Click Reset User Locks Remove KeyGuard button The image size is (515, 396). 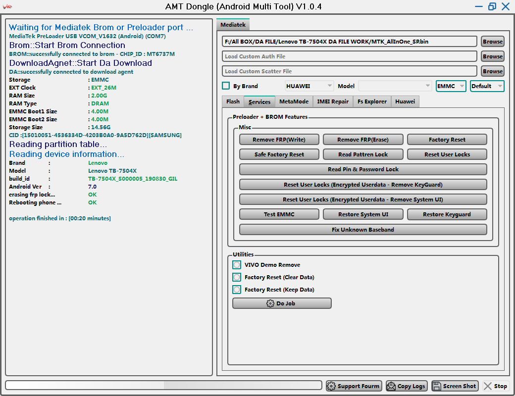(x=363, y=185)
